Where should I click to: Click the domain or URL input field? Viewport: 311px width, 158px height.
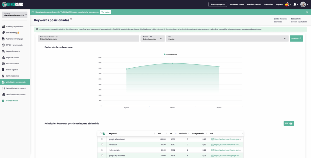point(88,39)
